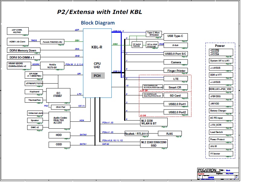The height and width of the screenshot is (182, 257).
Task: Select the "SPI ROM 8/16MB(PBA)" block
Action: click(34, 75)
